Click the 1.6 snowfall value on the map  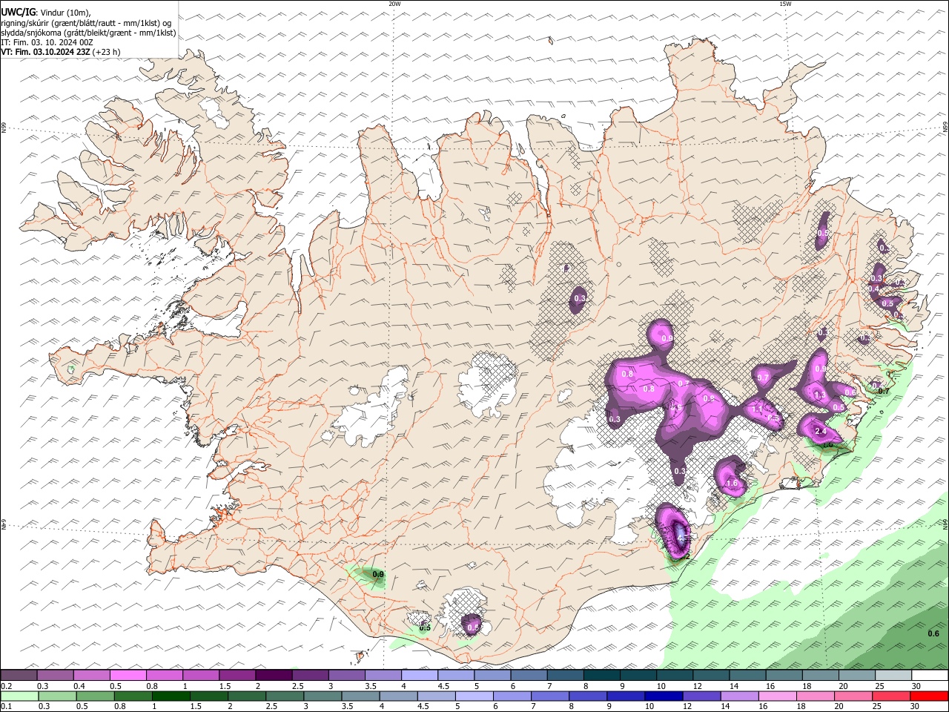(733, 483)
